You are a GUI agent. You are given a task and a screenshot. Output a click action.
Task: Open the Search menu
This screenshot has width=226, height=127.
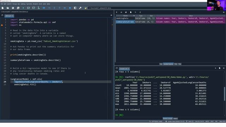10,4
